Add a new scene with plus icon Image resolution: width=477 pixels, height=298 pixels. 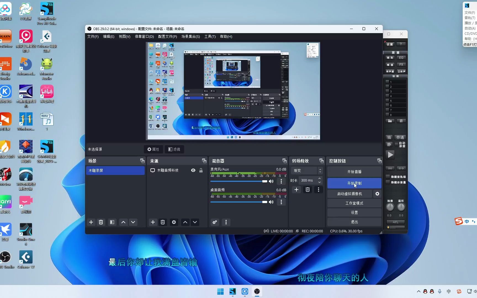click(91, 222)
